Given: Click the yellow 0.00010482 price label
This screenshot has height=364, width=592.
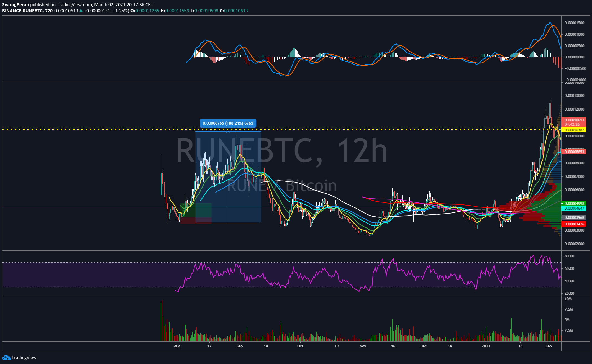Looking at the screenshot, I should (574, 130).
